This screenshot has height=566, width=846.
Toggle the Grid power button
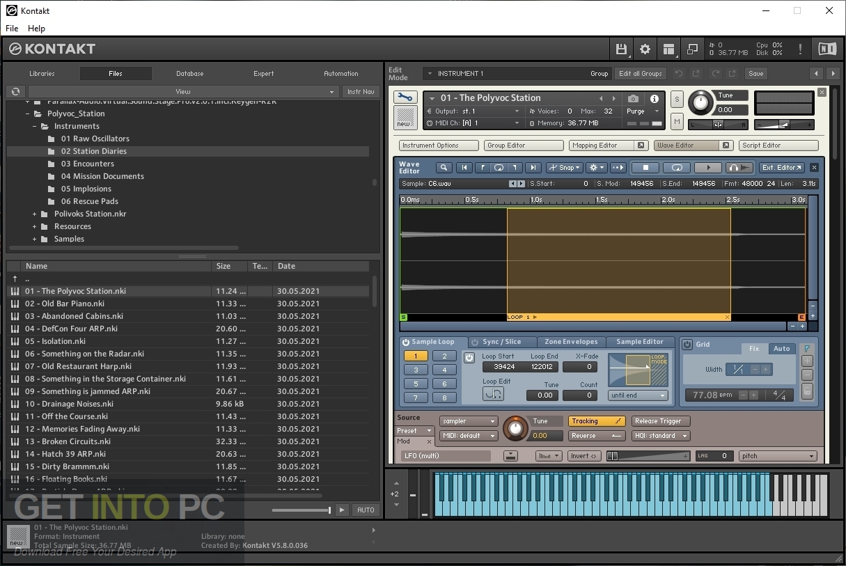click(x=687, y=345)
